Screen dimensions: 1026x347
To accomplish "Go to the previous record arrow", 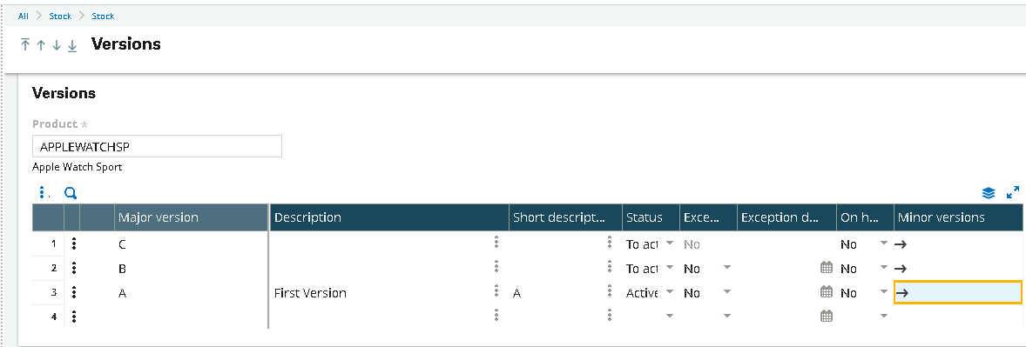I will coord(41,45).
